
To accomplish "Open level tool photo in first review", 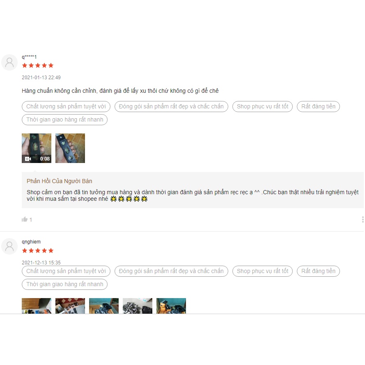I will (70, 148).
